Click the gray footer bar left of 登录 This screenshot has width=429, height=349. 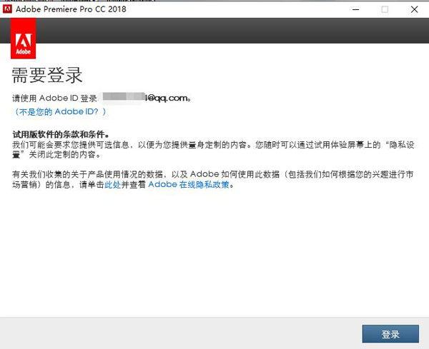179,333
